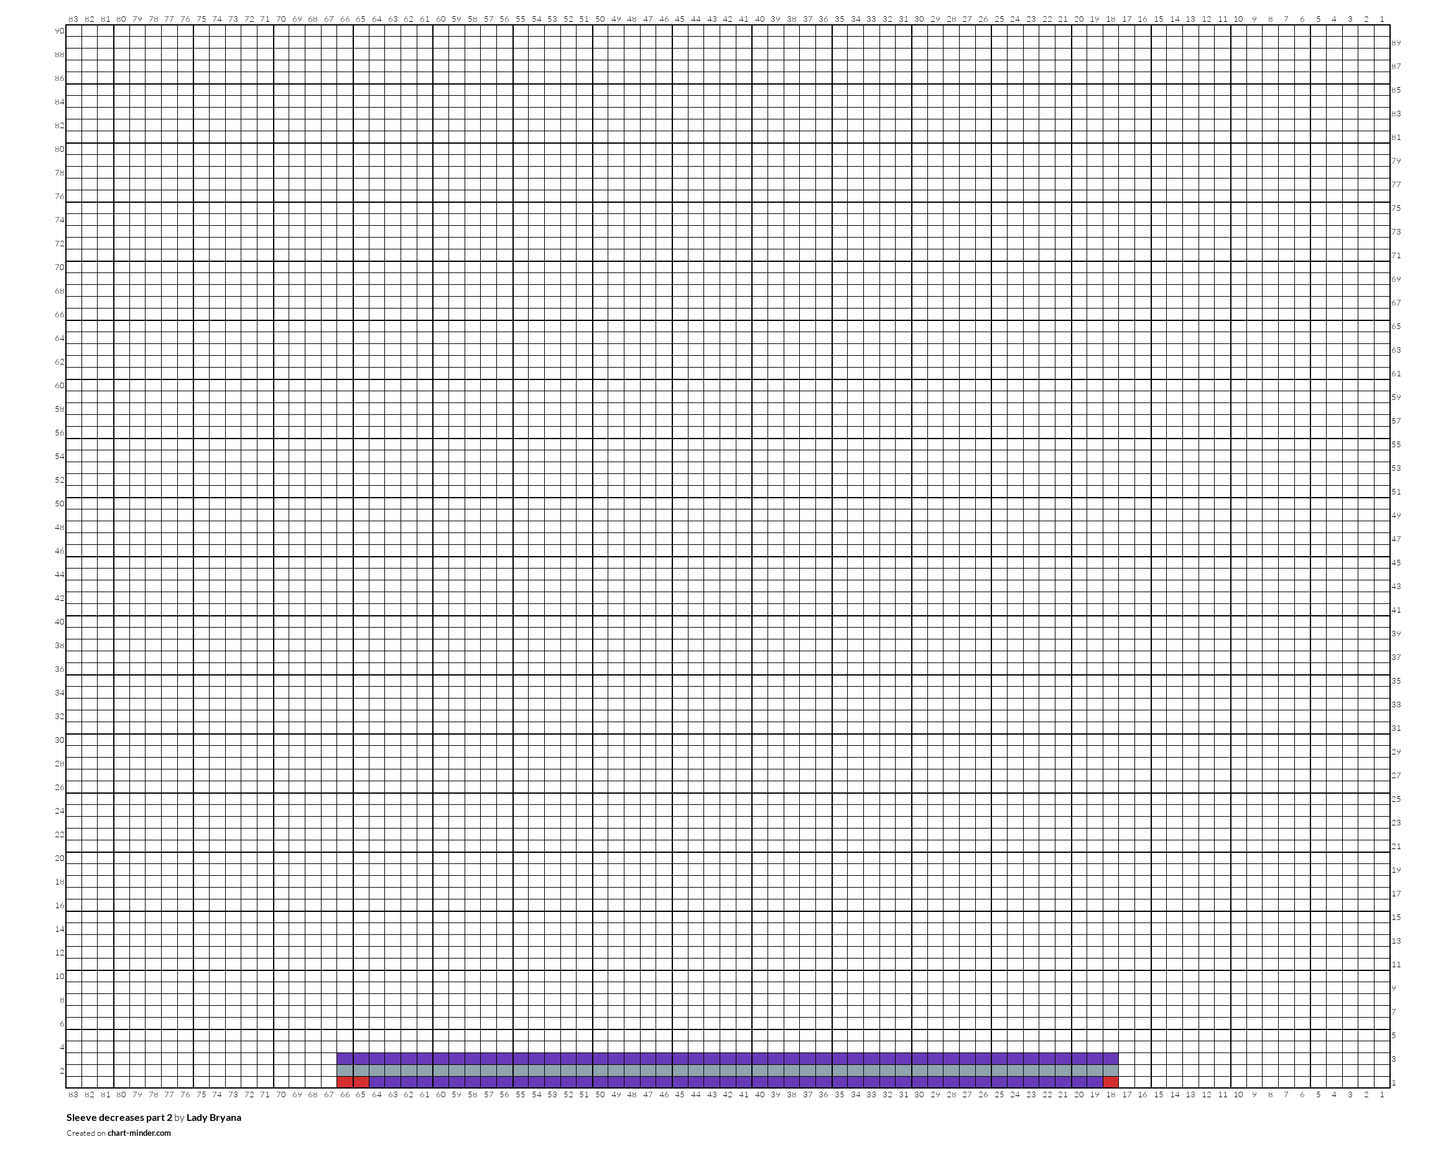Click the red cell in column 18

coord(1110,1081)
